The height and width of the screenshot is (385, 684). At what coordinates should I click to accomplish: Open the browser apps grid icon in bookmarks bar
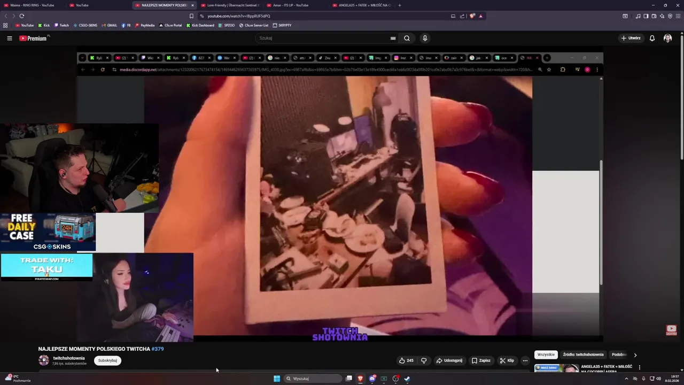click(5, 25)
